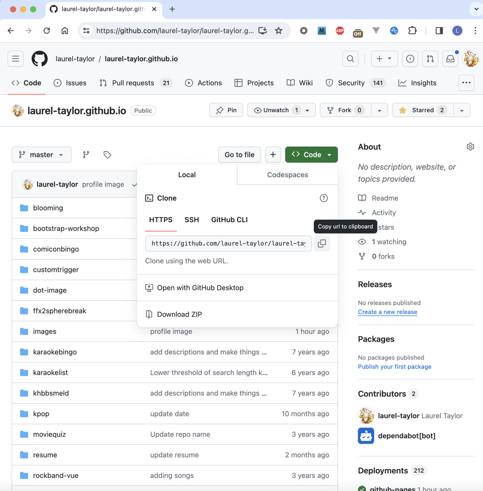Click Fork repository button
Viewport: 483px width, 491px height.
345,110
